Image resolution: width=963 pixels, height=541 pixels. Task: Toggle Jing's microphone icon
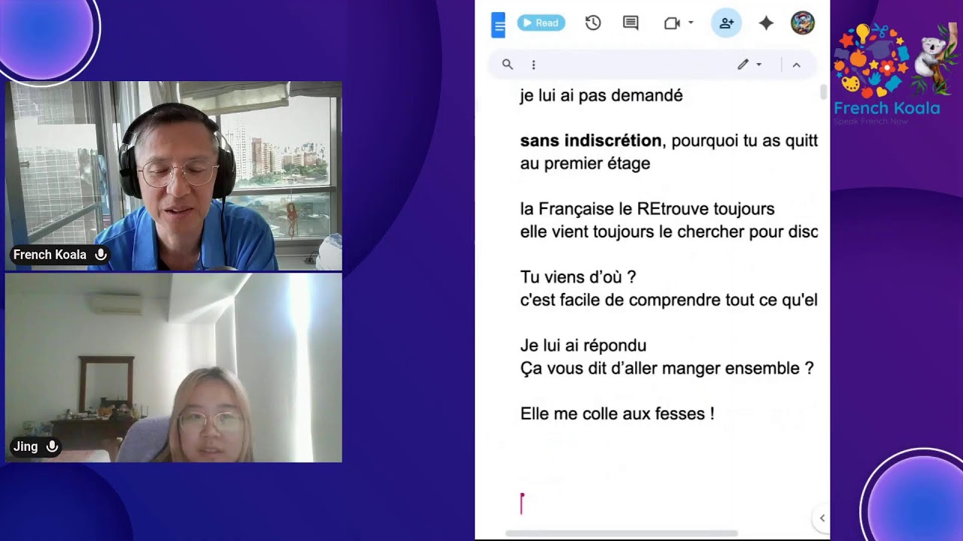[52, 446]
